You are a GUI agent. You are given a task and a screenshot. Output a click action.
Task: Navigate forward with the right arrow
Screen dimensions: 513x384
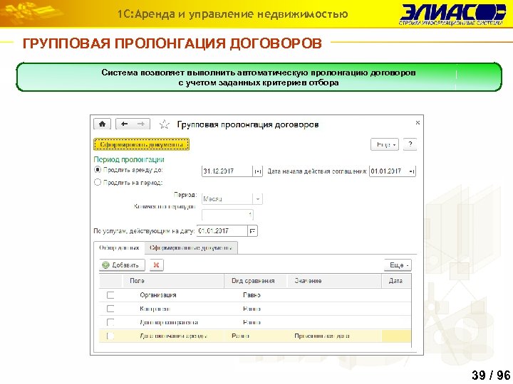141,124
